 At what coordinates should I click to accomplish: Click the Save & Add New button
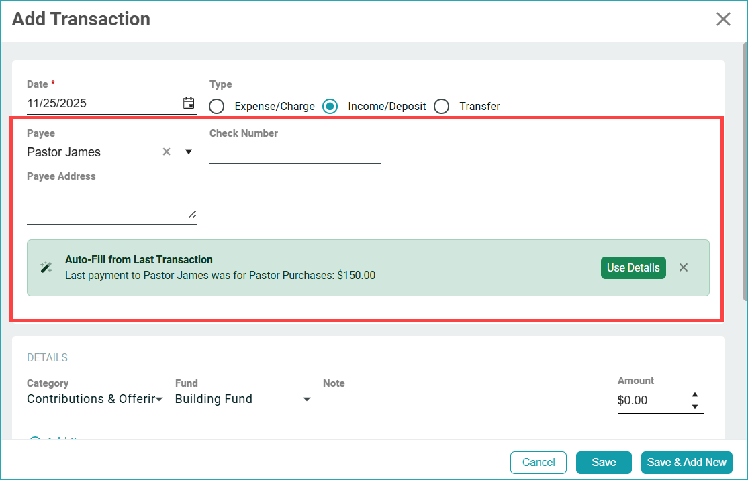pyautogui.click(x=686, y=462)
